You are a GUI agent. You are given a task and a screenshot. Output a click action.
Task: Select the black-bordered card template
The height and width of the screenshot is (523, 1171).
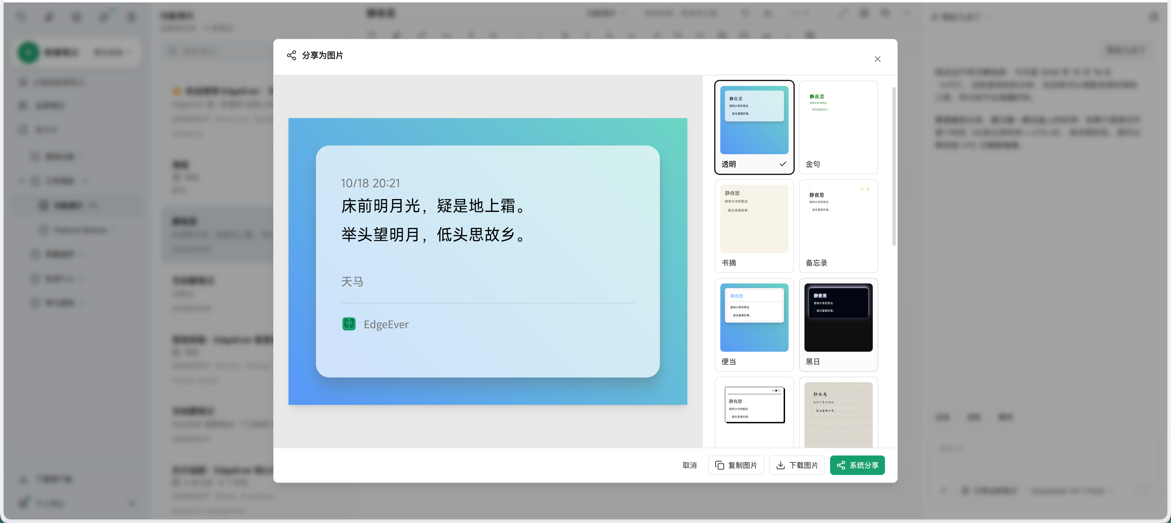click(754, 412)
